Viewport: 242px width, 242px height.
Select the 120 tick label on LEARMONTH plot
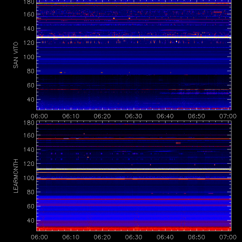(29, 164)
